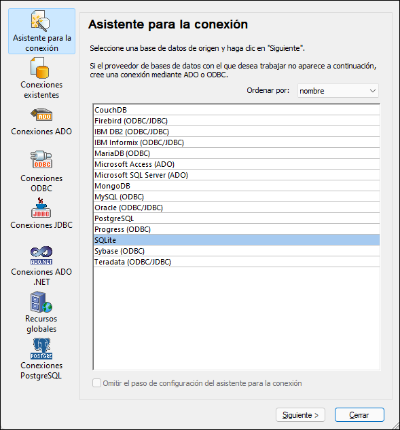Choose CouchDB in the database list

236,110
